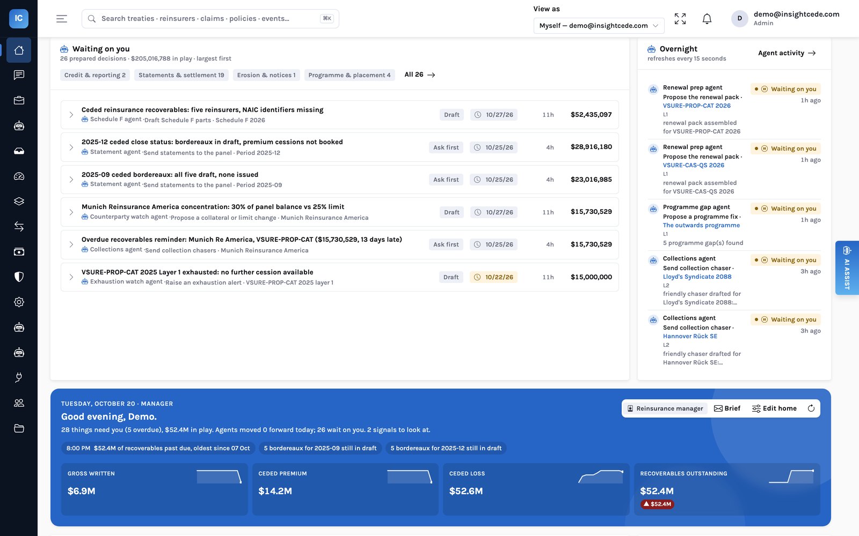Toggle the hamburger menu icon
The image size is (859, 536).
point(62,19)
